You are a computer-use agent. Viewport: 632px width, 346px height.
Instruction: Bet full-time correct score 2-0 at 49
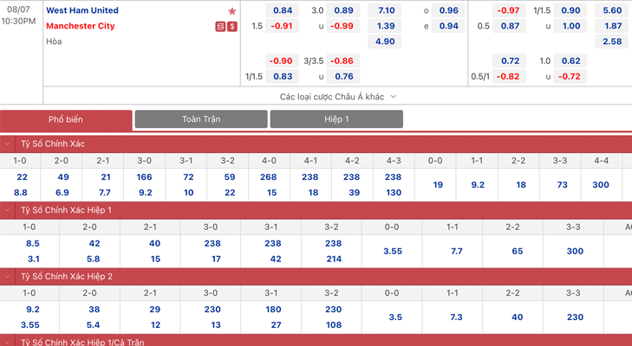coord(63,177)
